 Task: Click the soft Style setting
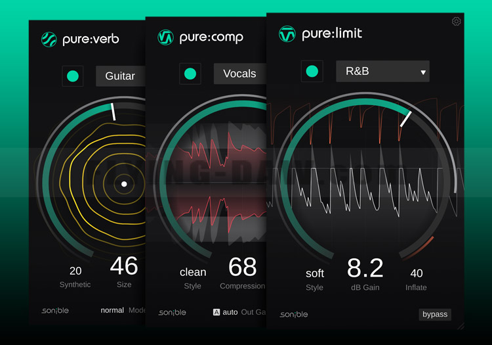[x=315, y=273]
